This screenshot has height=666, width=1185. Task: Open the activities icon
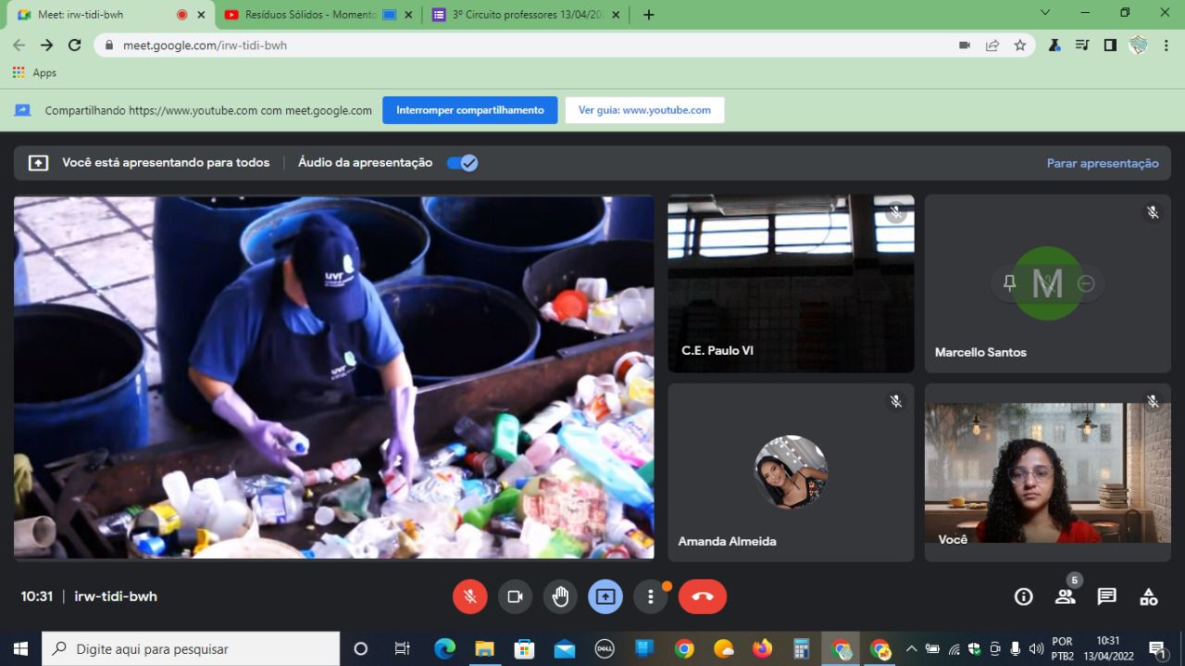(1149, 597)
